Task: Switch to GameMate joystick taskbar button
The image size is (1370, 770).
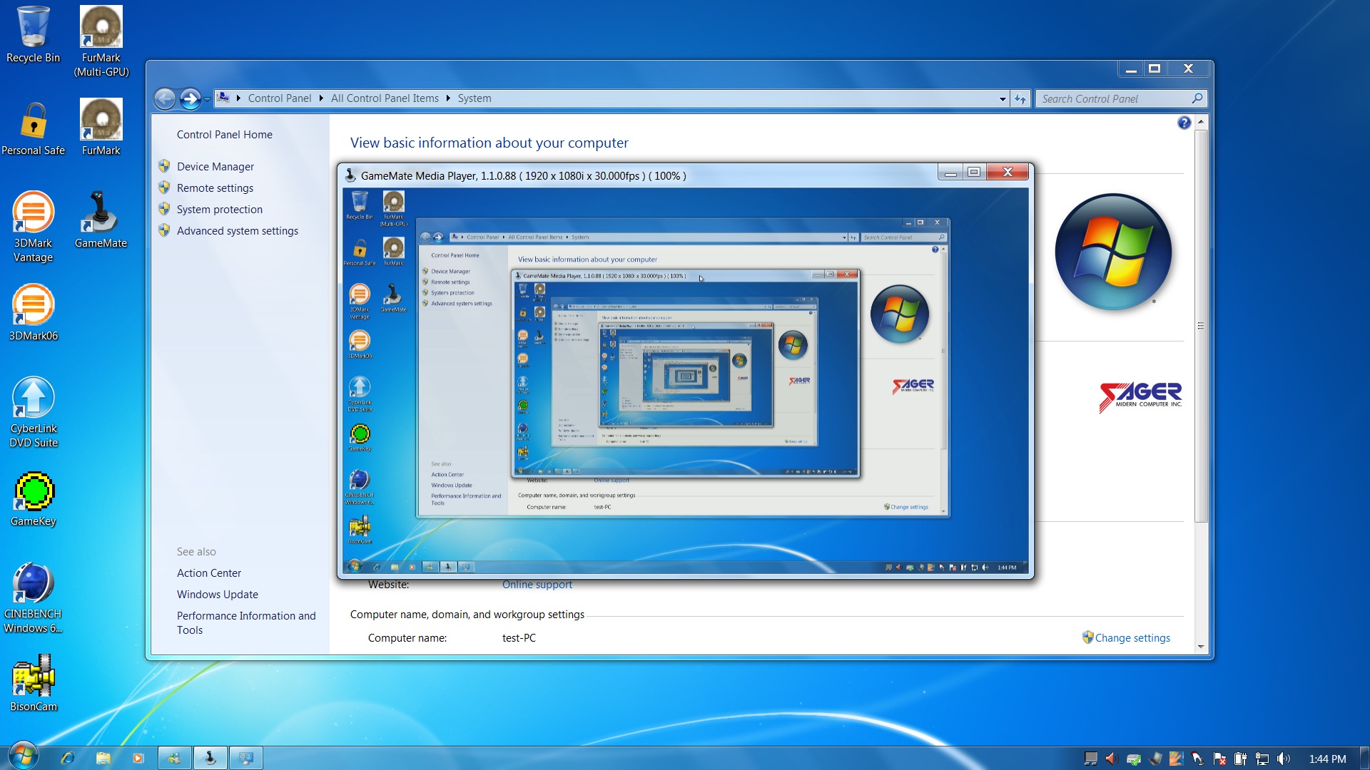Action: tap(210, 758)
